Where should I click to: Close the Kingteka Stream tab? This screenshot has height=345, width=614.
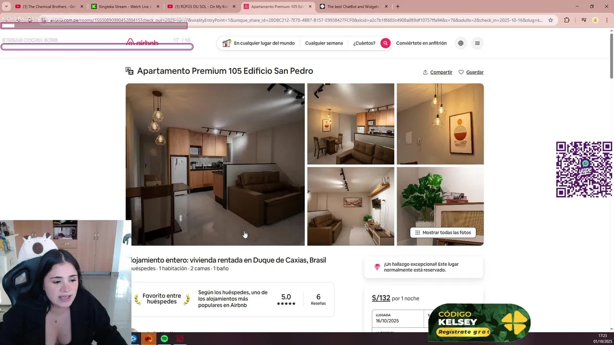(x=158, y=7)
